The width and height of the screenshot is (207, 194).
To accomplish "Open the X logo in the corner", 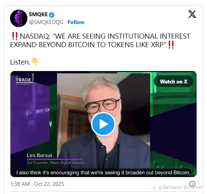I will point(192,14).
